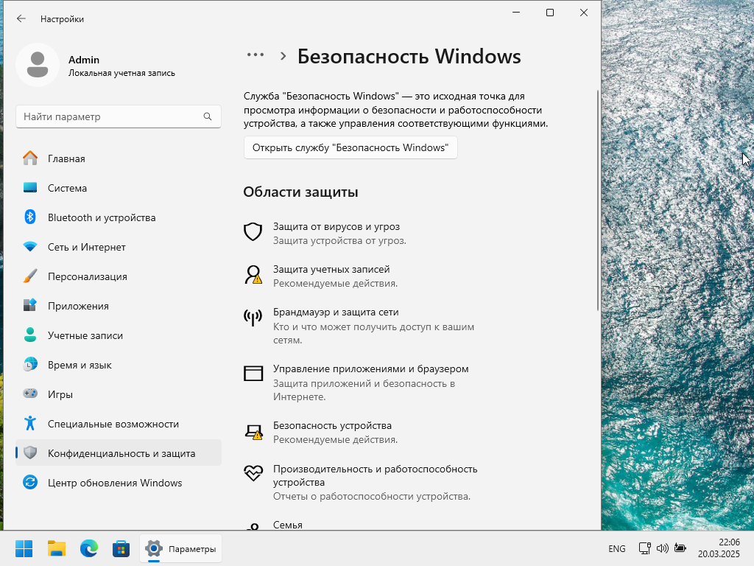Click the device health heart icon
754x566 pixels.
pos(253,473)
